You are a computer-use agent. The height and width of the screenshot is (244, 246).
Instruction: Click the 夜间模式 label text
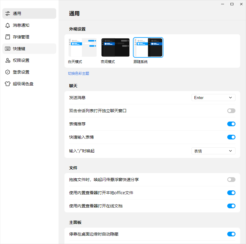108,62
